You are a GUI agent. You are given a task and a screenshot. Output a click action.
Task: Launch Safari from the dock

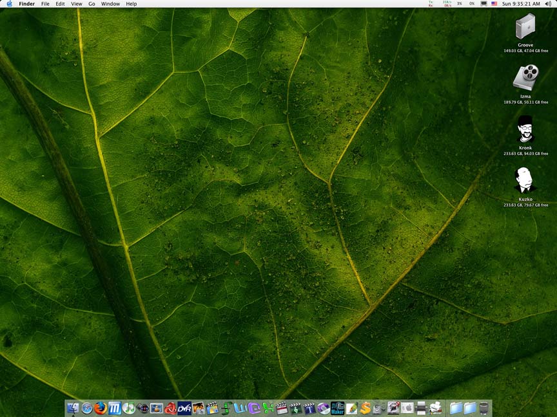tap(87, 408)
